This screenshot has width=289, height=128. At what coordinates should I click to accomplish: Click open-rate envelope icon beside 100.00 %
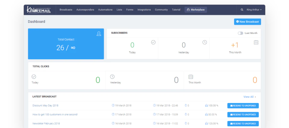tap(207, 106)
